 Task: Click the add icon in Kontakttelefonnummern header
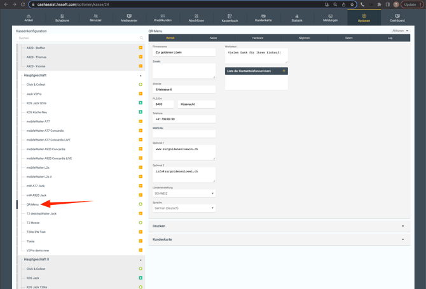click(x=284, y=71)
